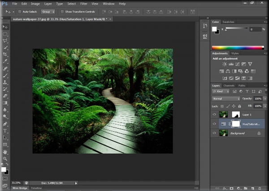Switch to the Channels tab

point(229,85)
